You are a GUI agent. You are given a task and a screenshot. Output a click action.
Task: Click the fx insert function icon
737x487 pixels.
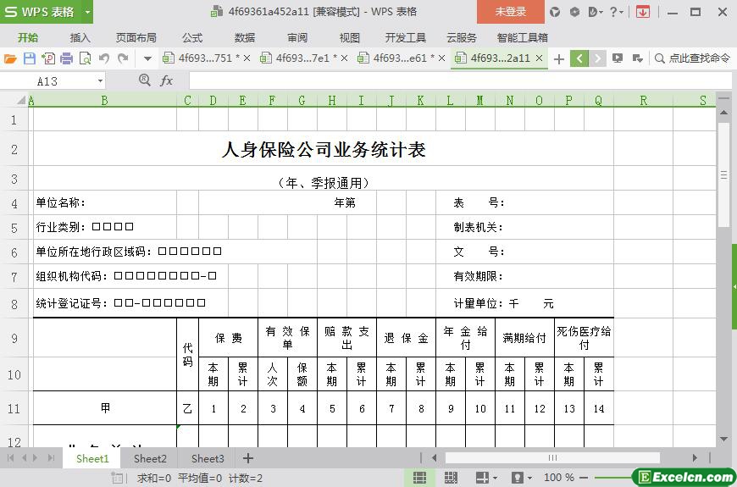coord(166,80)
